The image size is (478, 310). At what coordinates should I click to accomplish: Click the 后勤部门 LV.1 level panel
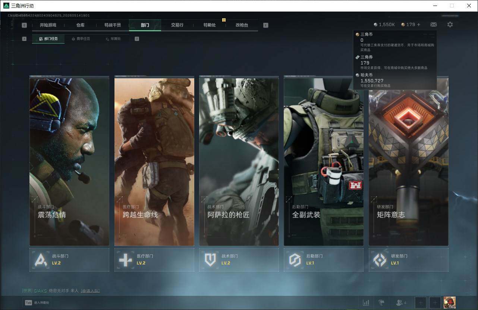324,260
